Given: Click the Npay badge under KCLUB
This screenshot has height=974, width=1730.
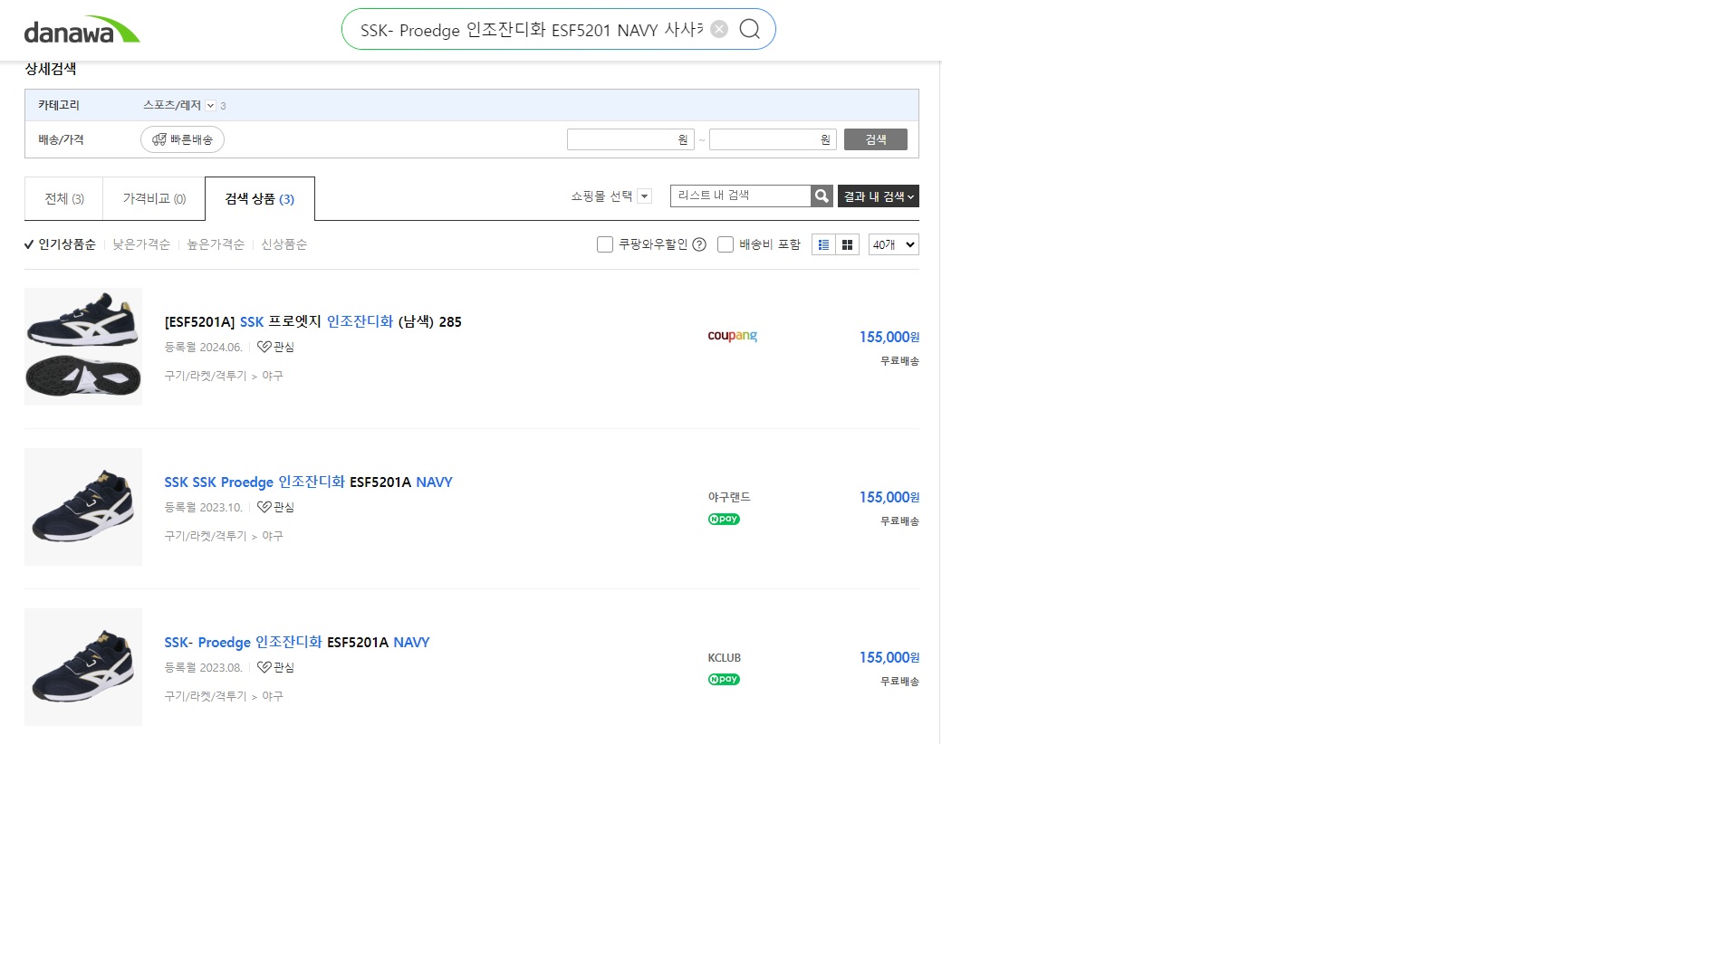Looking at the screenshot, I should pyautogui.click(x=724, y=680).
